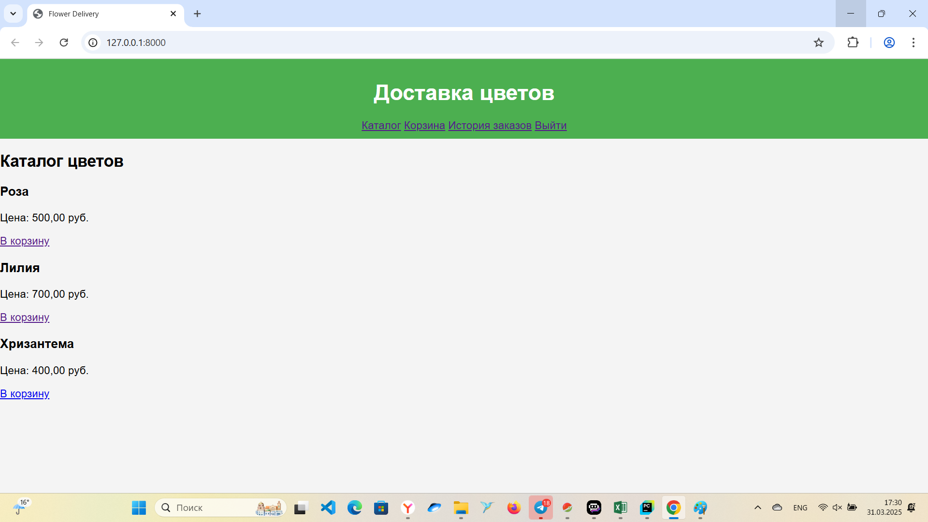
Task: Open Visual Studio Code from the taskbar
Action: [x=328, y=507]
